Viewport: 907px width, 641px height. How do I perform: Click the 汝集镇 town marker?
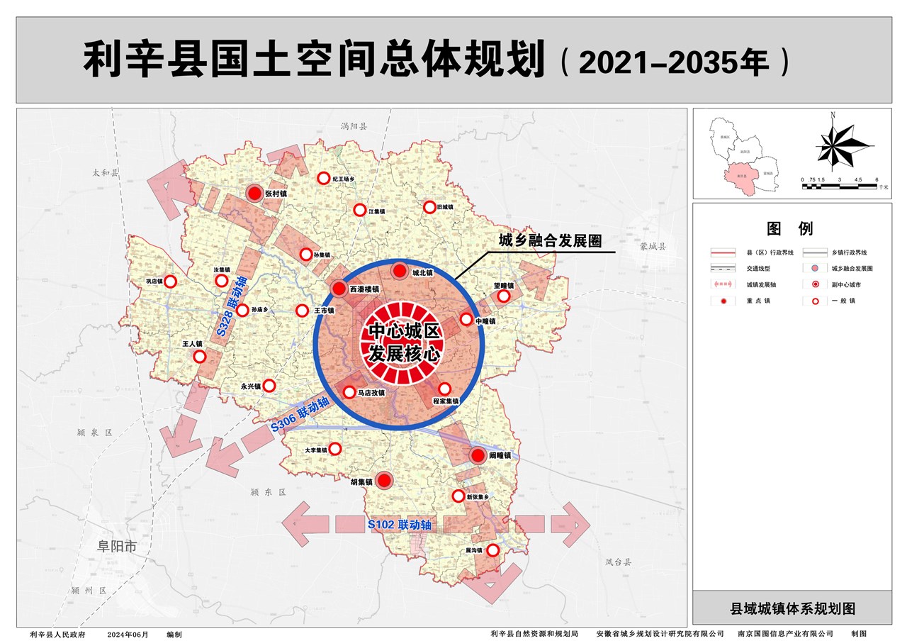(x=222, y=282)
